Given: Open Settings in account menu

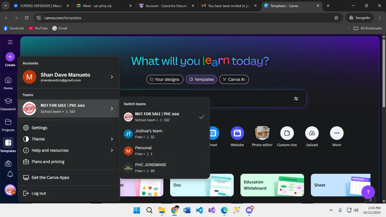Looking at the screenshot, I should [x=69, y=128].
